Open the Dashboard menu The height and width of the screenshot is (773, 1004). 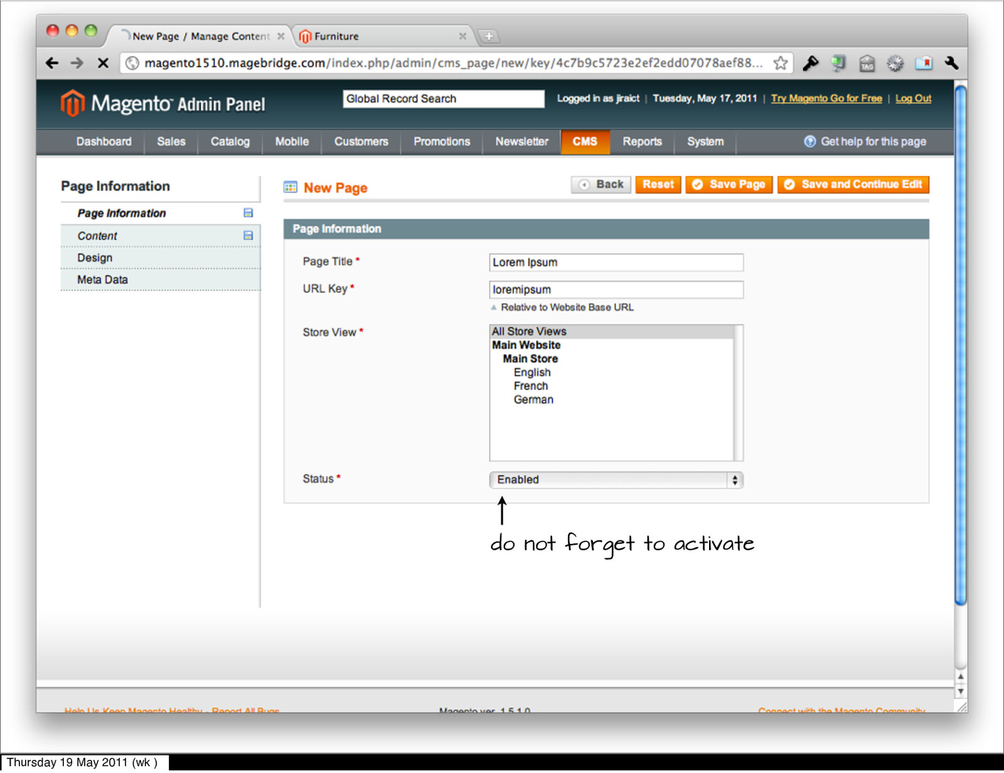click(104, 141)
